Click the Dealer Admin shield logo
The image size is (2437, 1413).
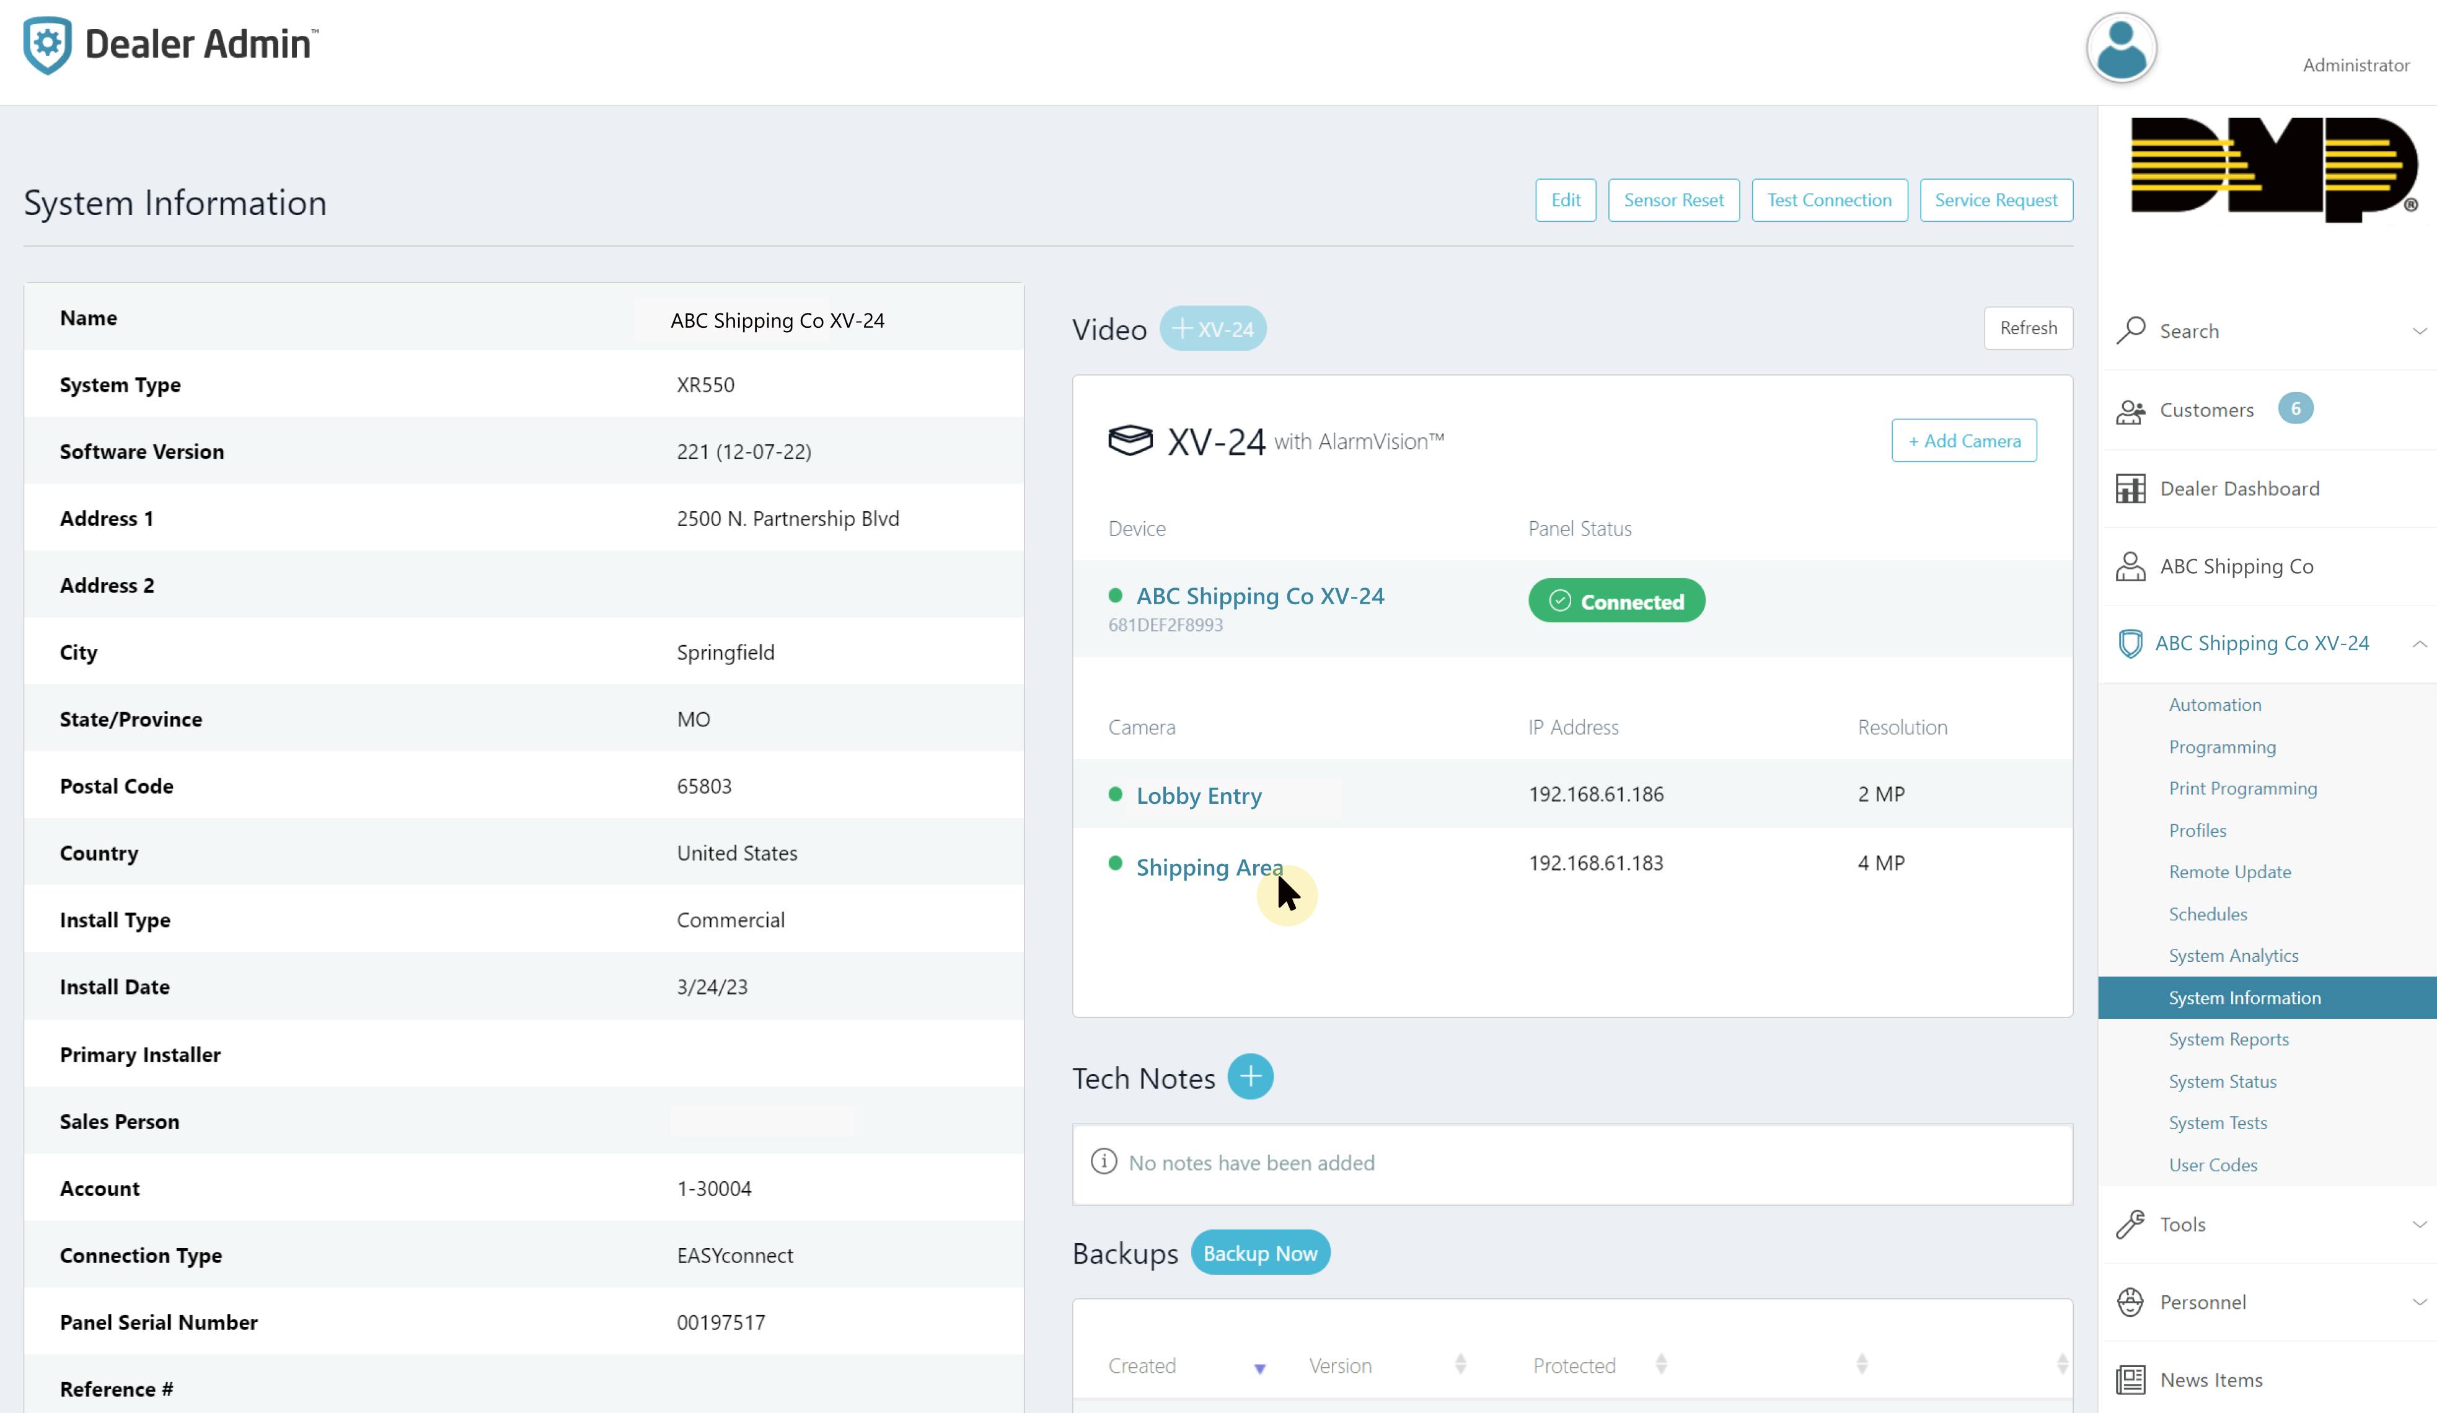coord(47,45)
